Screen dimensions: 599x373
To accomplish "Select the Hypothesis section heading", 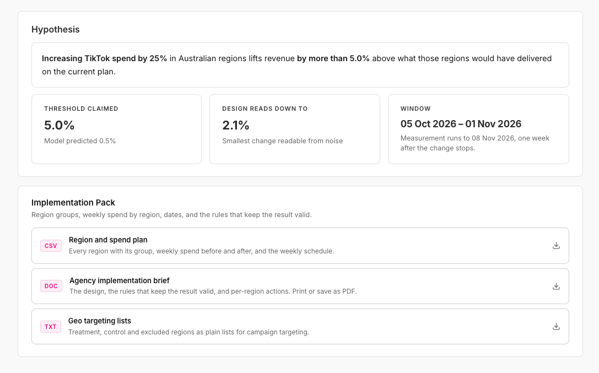I will point(56,29).
